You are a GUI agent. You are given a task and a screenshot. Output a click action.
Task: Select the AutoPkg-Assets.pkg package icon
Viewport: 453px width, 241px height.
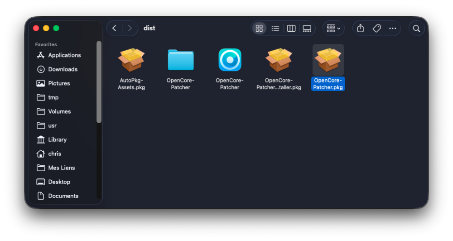131,60
